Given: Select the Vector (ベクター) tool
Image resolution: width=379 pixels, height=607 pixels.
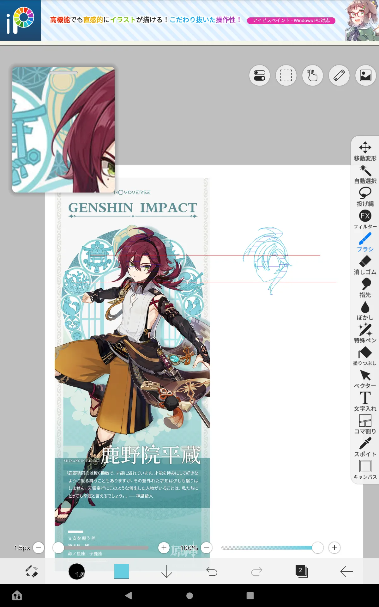Looking at the screenshot, I should (x=365, y=379).
